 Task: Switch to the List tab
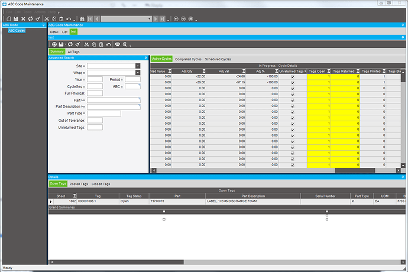click(64, 32)
